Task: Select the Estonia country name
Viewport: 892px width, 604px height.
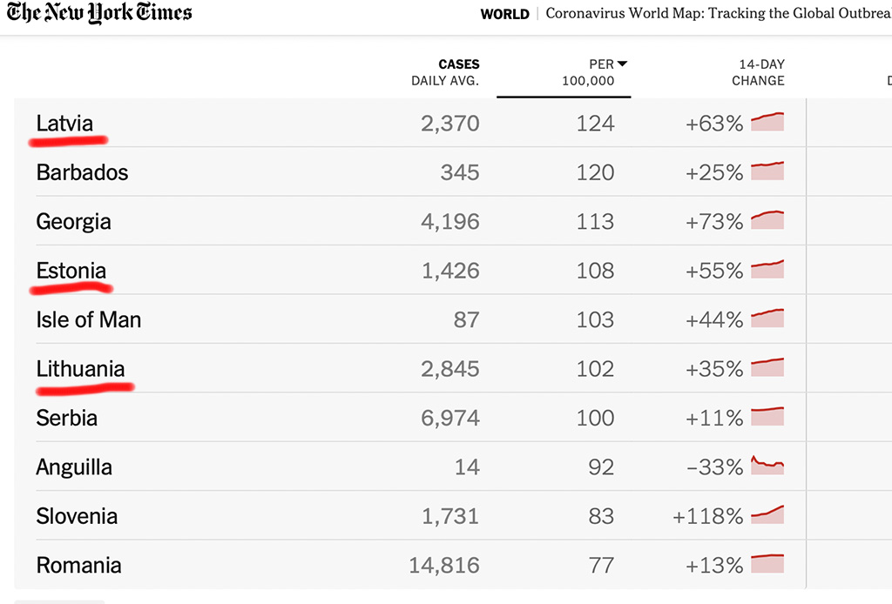Action: 71,271
